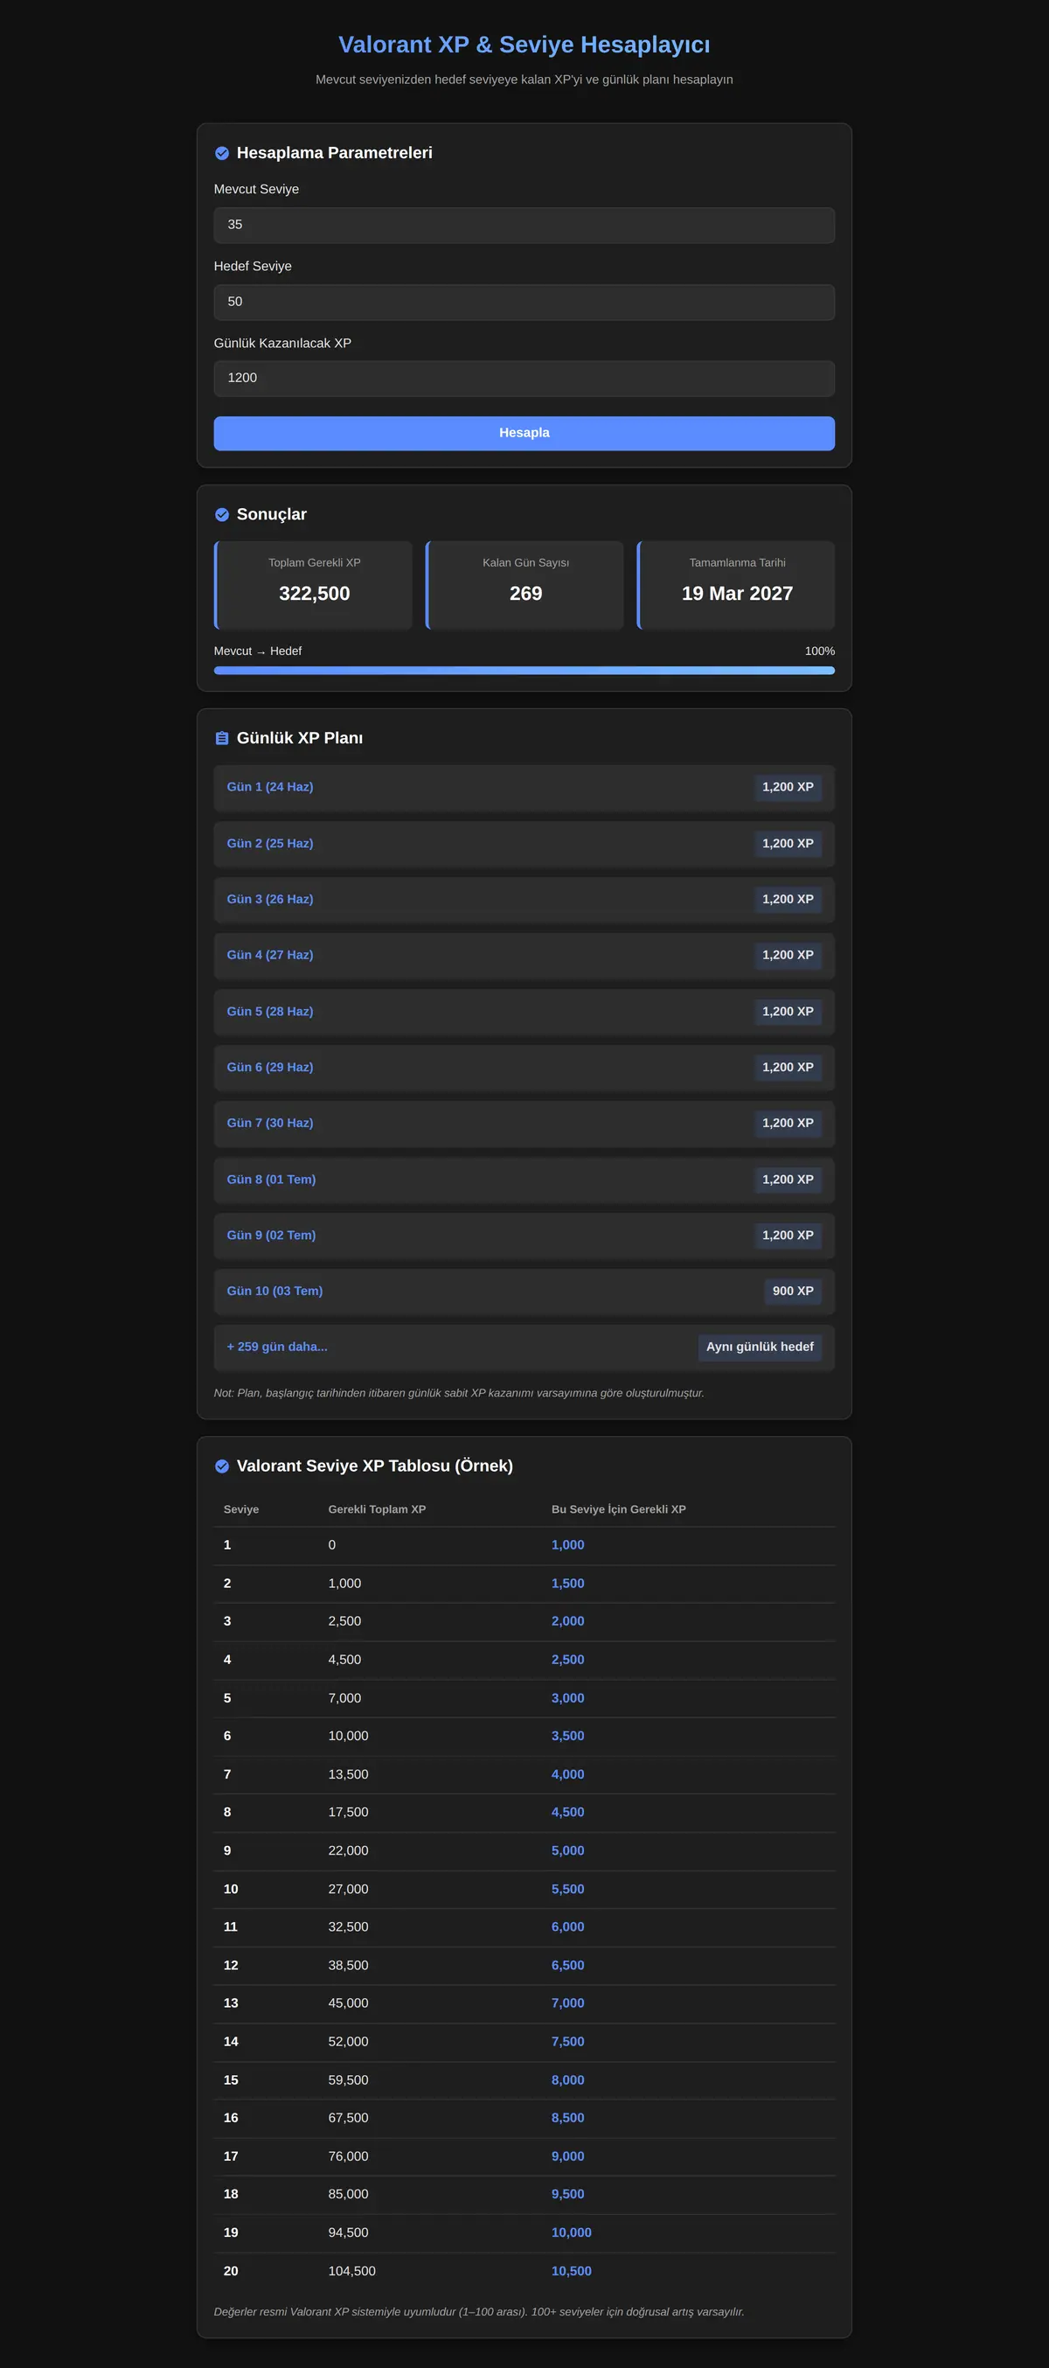Click the Sonuçlar section check icon
Image resolution: width=1049 pixels, height=2368 pixels.
[x=221, y=515]
